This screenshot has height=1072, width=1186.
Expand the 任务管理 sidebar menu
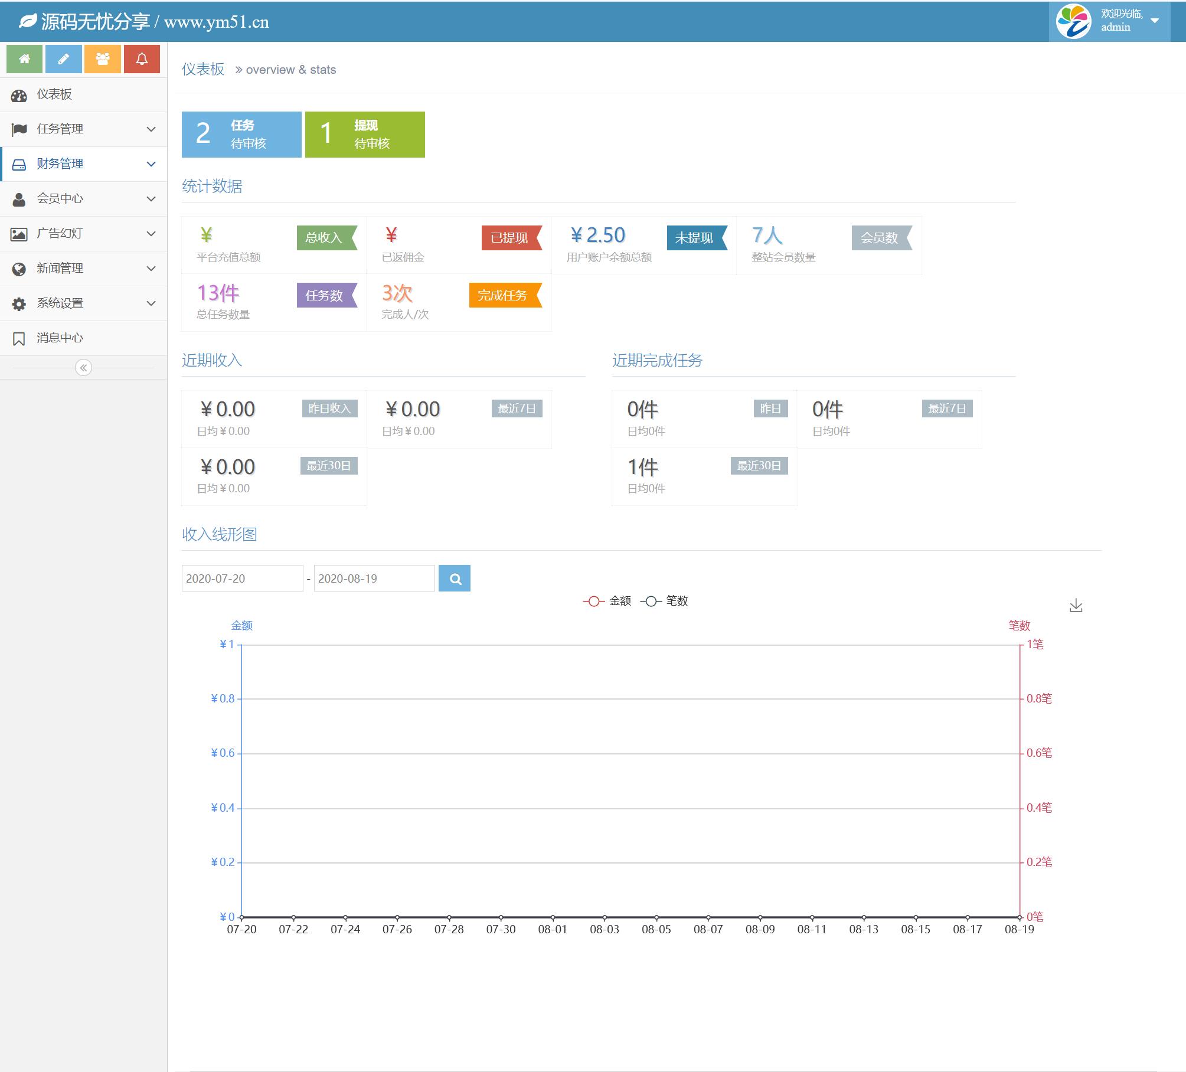click(x=60, y=129)
